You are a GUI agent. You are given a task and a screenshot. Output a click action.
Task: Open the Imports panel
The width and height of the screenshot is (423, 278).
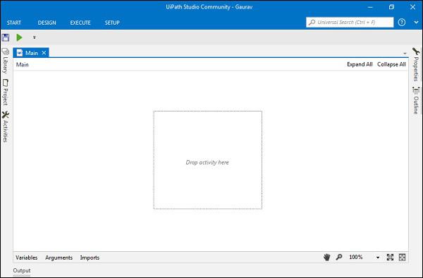(90, 258)
